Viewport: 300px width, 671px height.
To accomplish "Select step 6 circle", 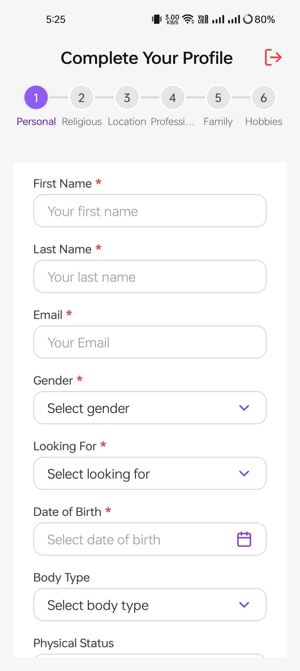I will (x=264, y=98).
